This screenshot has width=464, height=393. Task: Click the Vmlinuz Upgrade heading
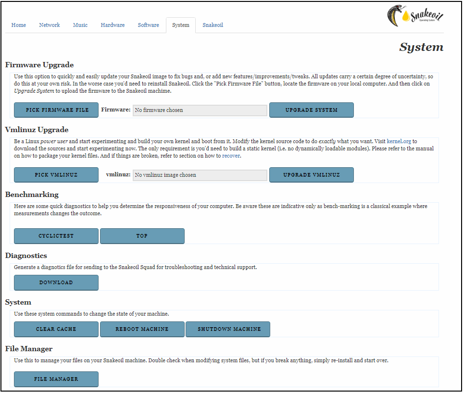click(37, 130)
